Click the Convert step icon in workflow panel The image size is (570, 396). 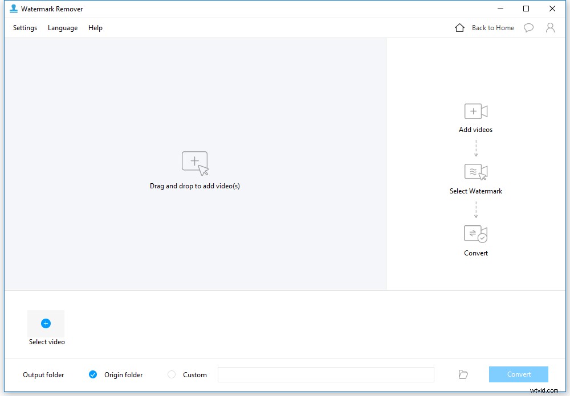click(475, 234)
